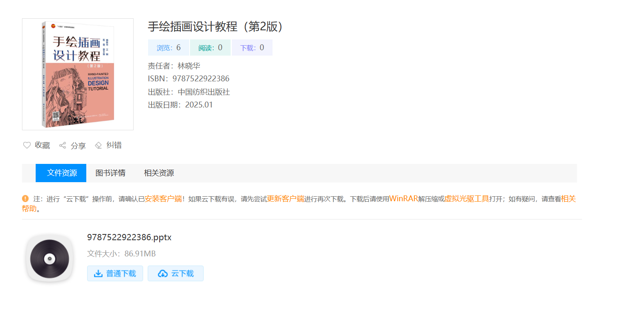Viewport: 633px width, 312px height.
Task: Click the cloud icon on 云下载
Action: 163,273
